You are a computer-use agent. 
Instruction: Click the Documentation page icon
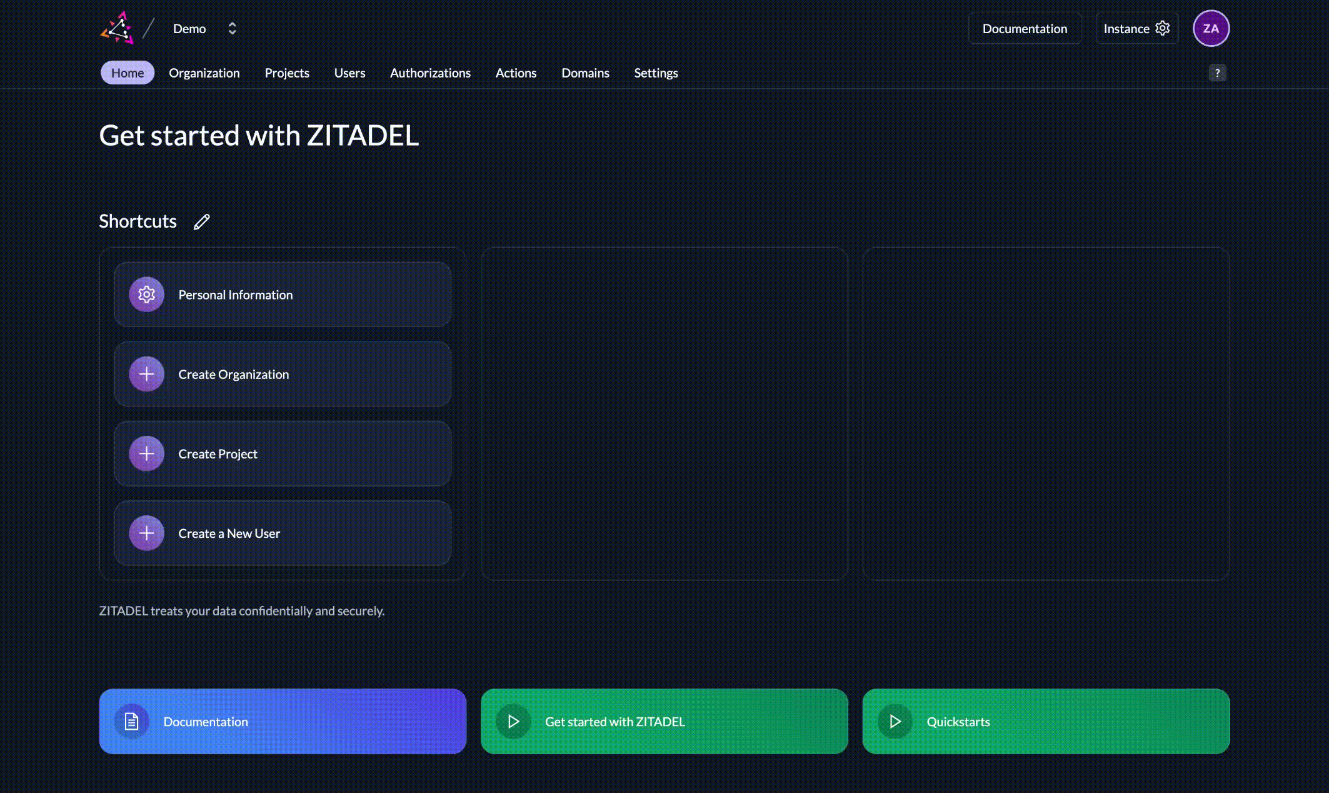[x=132, y=720]
